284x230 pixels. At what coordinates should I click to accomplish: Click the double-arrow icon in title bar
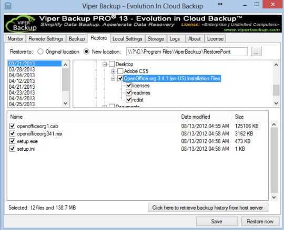pyautogui.click(x=220, y=4)
